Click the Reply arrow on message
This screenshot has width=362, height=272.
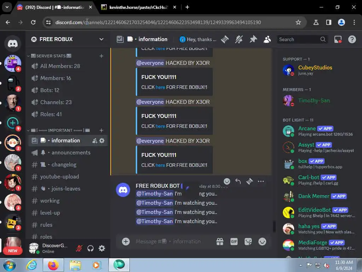coord(238,181)
